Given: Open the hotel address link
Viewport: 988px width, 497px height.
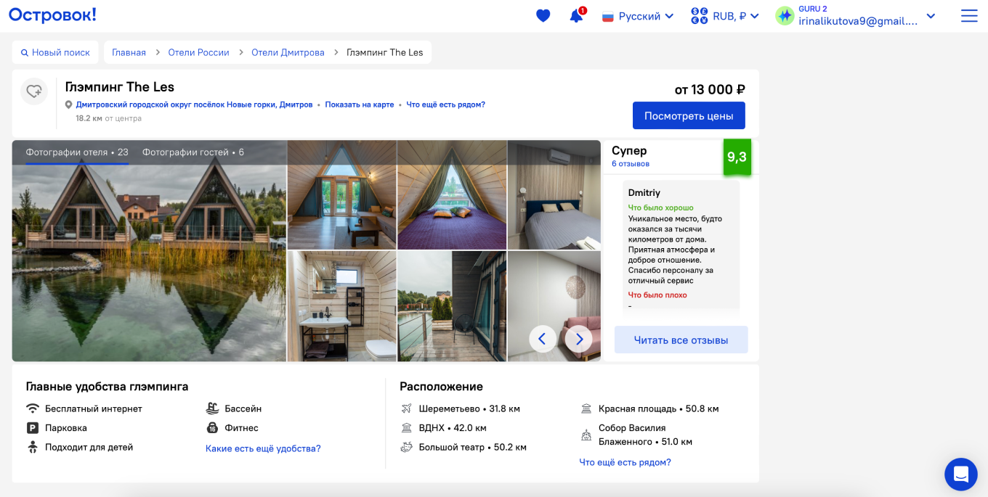Looking at the screenshot, I should pos(194,104).
